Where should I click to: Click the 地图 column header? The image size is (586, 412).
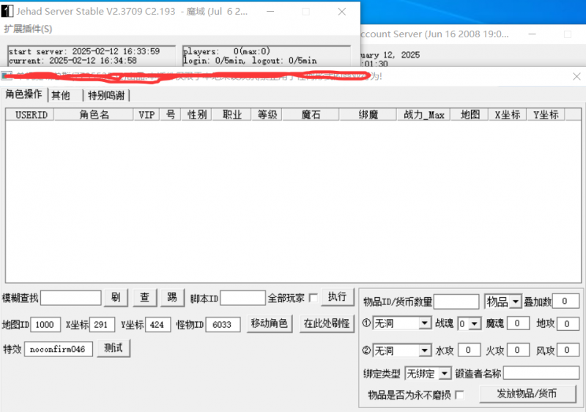point(470,115)
